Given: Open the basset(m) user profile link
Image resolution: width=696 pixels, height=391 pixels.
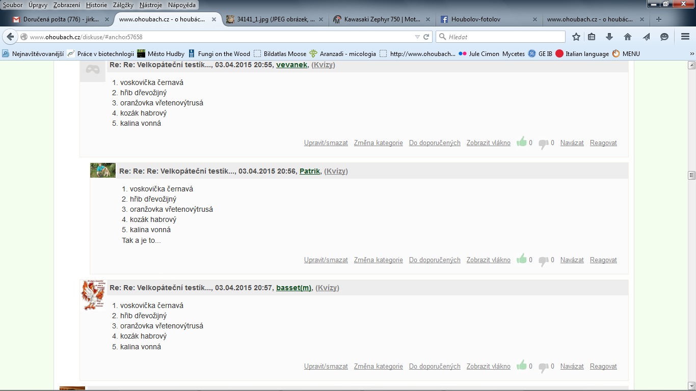Looking at the screenshot, I should coord(293,288).
